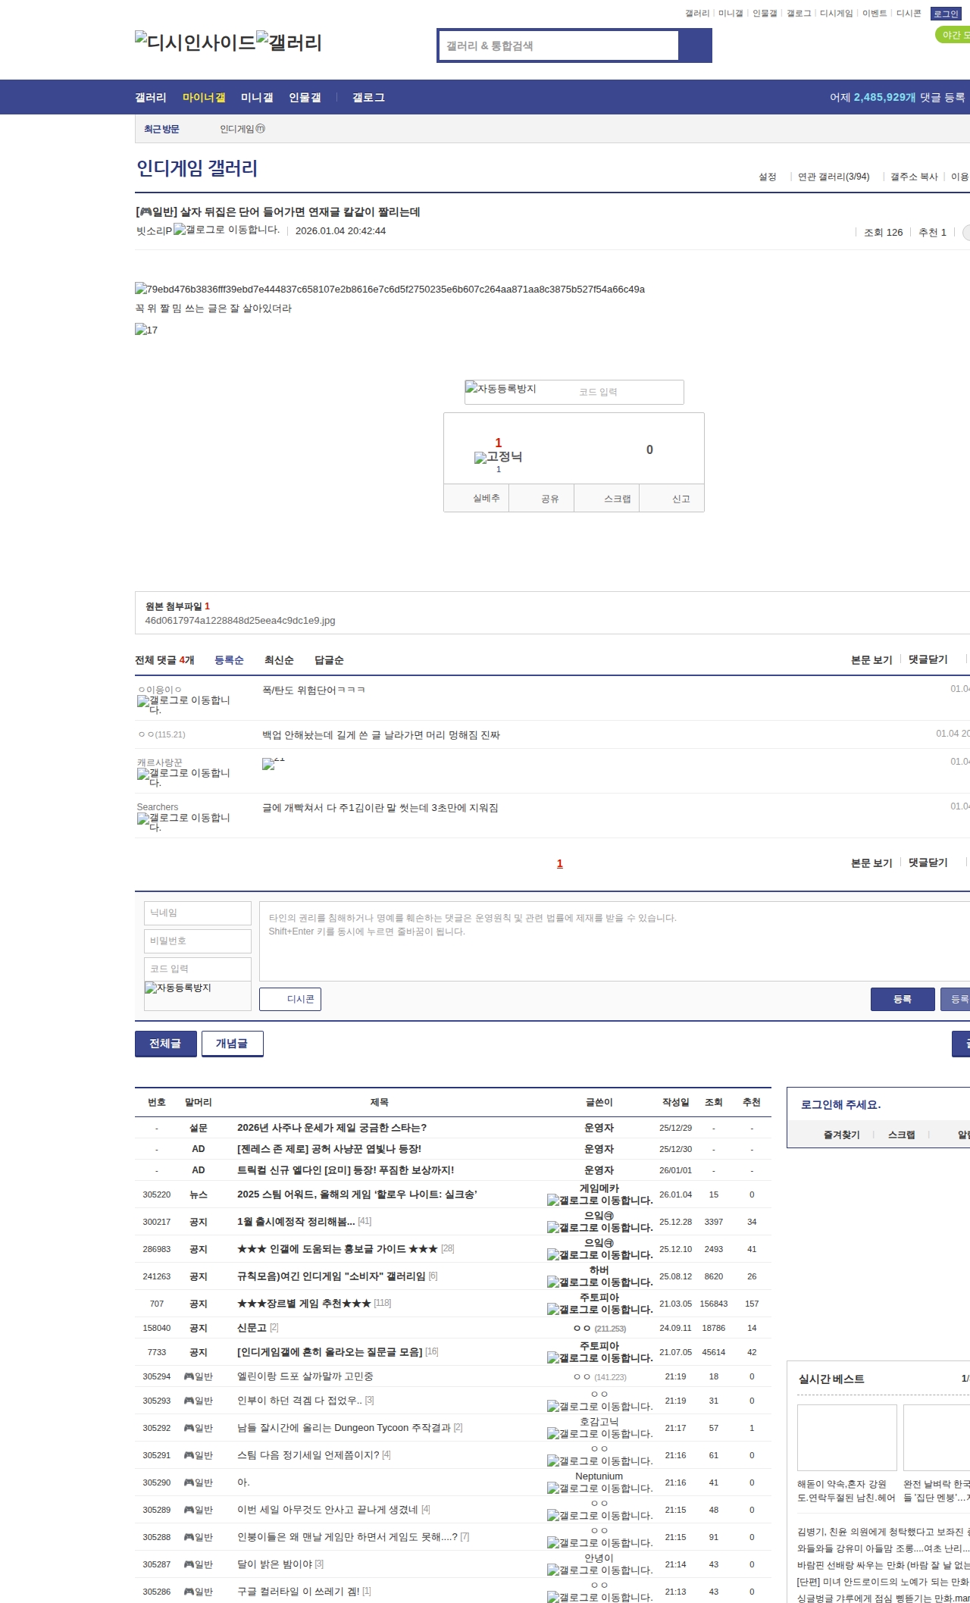The image size is (970, 1603).
Task: Click the first thumbnail in 실시간 베스트
Action: coord(846,1438)
